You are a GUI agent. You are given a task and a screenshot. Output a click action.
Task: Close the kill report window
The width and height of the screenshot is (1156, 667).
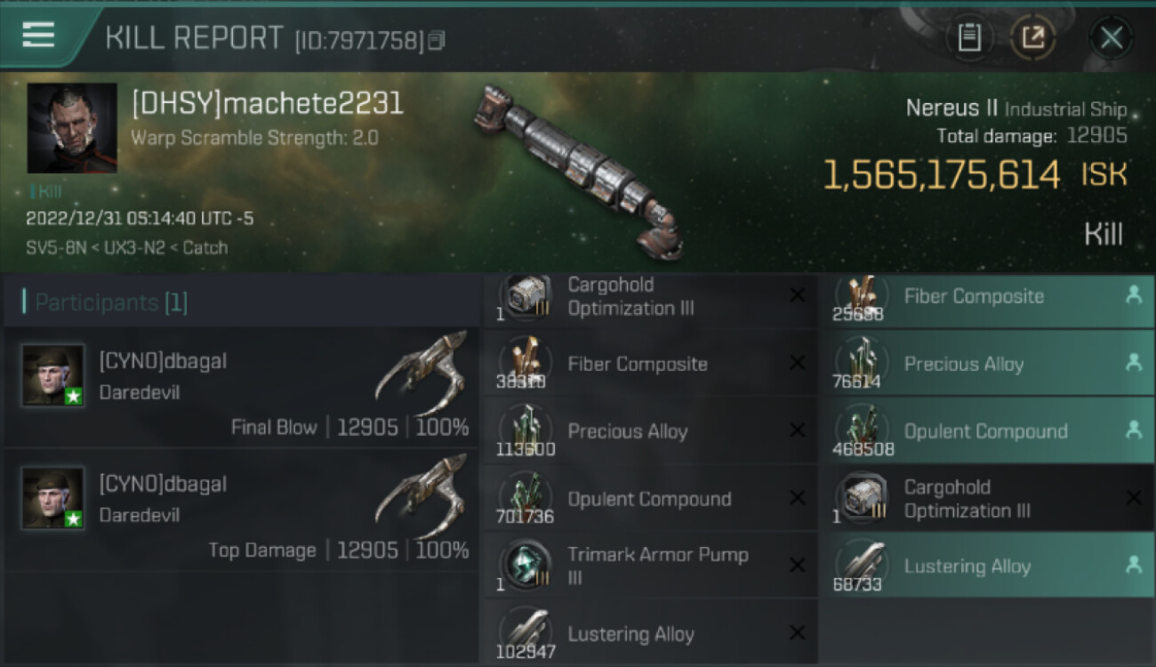pyautogui.click(x=1112, y=38)
